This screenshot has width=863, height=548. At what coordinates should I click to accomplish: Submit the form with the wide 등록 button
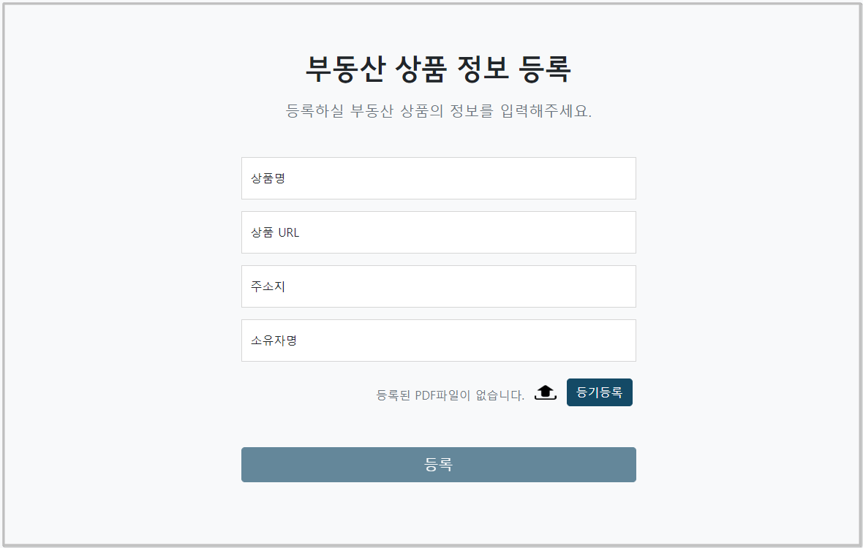(x=438, y=465)
